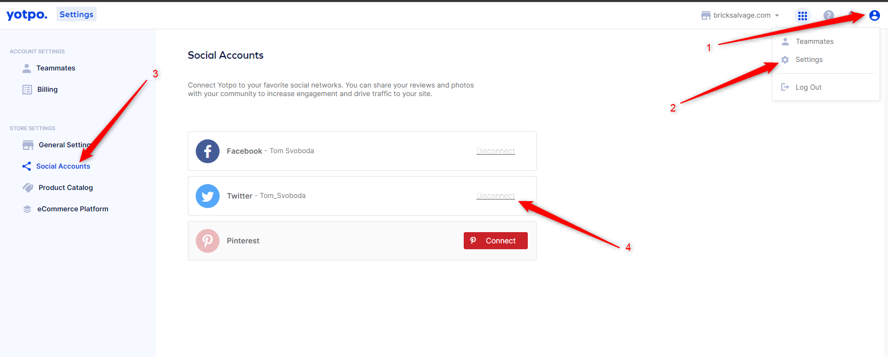Disconnect the Twitter account

(496, 196)
